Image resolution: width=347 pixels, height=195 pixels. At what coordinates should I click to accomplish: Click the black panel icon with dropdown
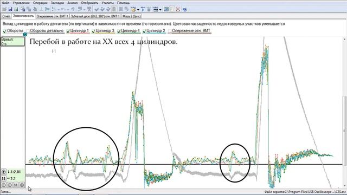[x=156, y=9]
